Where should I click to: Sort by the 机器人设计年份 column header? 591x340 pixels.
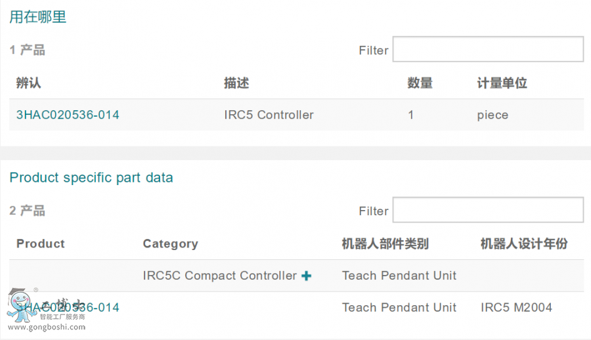point(524,244)
